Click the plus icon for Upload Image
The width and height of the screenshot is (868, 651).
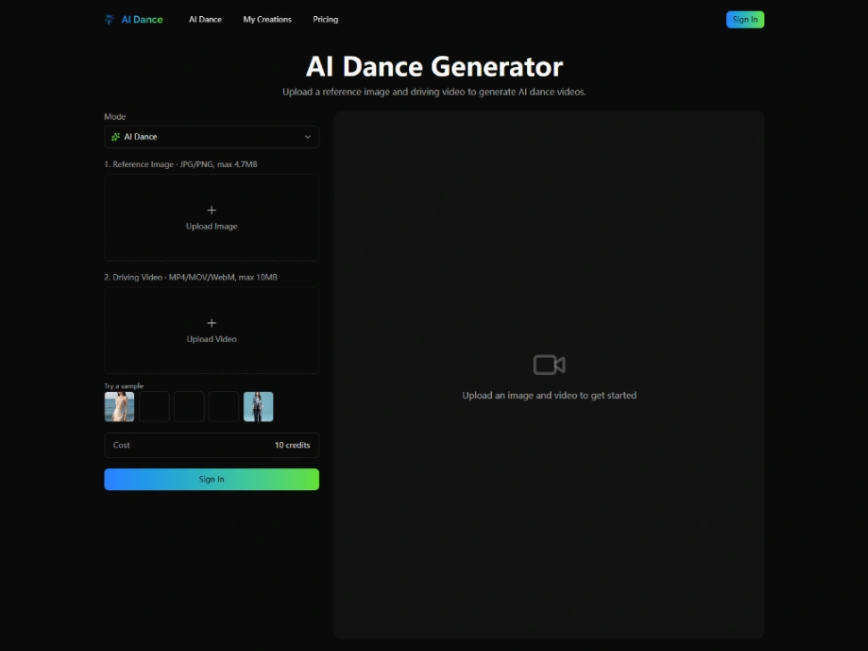[212, 210]
